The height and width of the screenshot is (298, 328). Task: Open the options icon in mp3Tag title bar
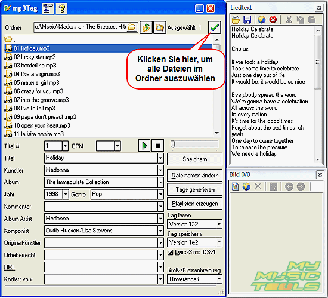(48, 8)
